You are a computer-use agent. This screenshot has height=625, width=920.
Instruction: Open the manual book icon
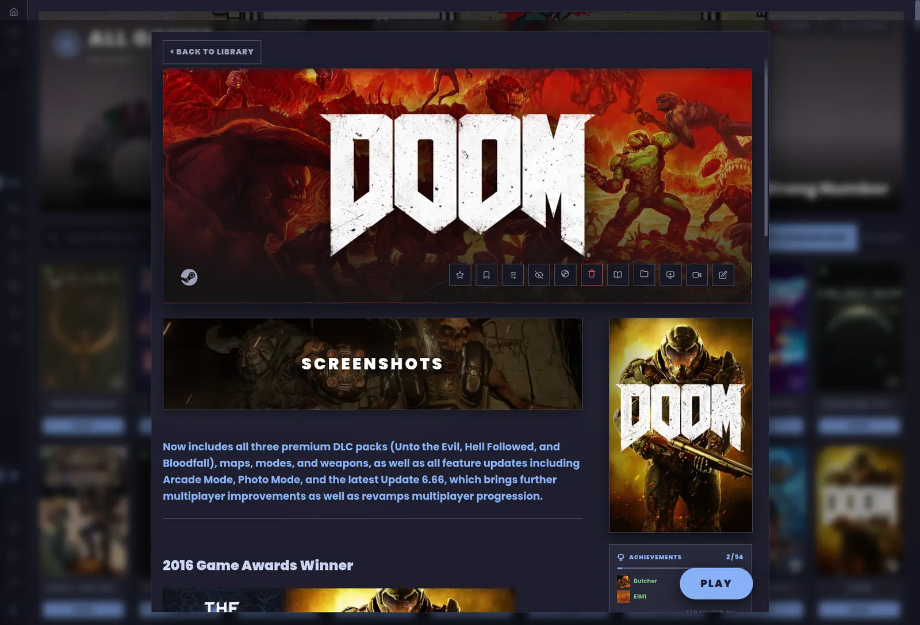(618, 275)
